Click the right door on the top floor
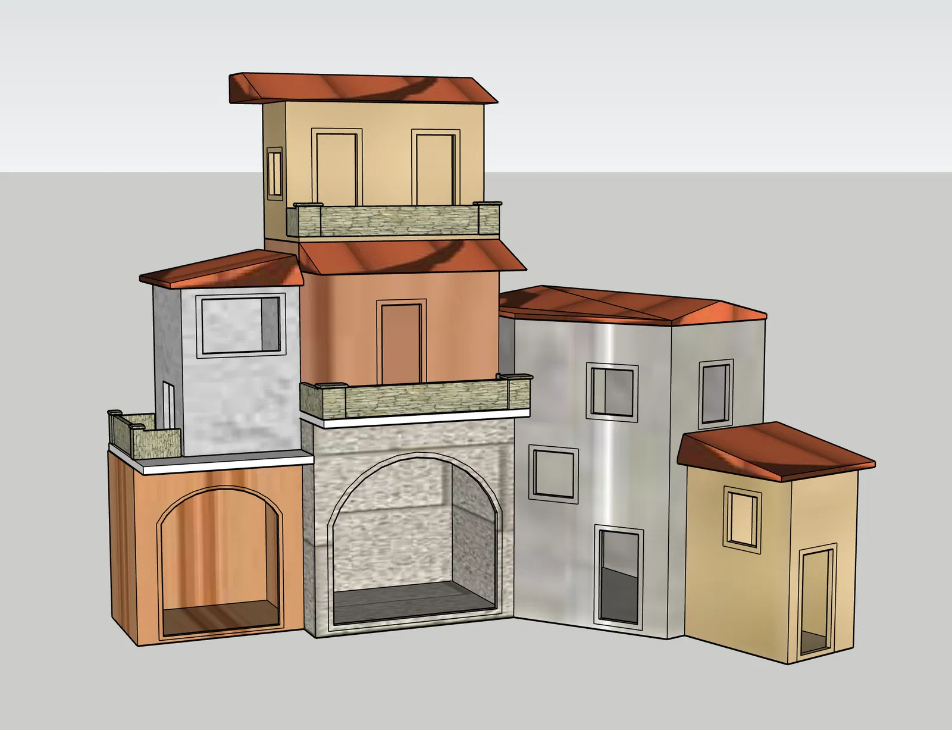The image size is (952, 730). click(x=436, y=168)
